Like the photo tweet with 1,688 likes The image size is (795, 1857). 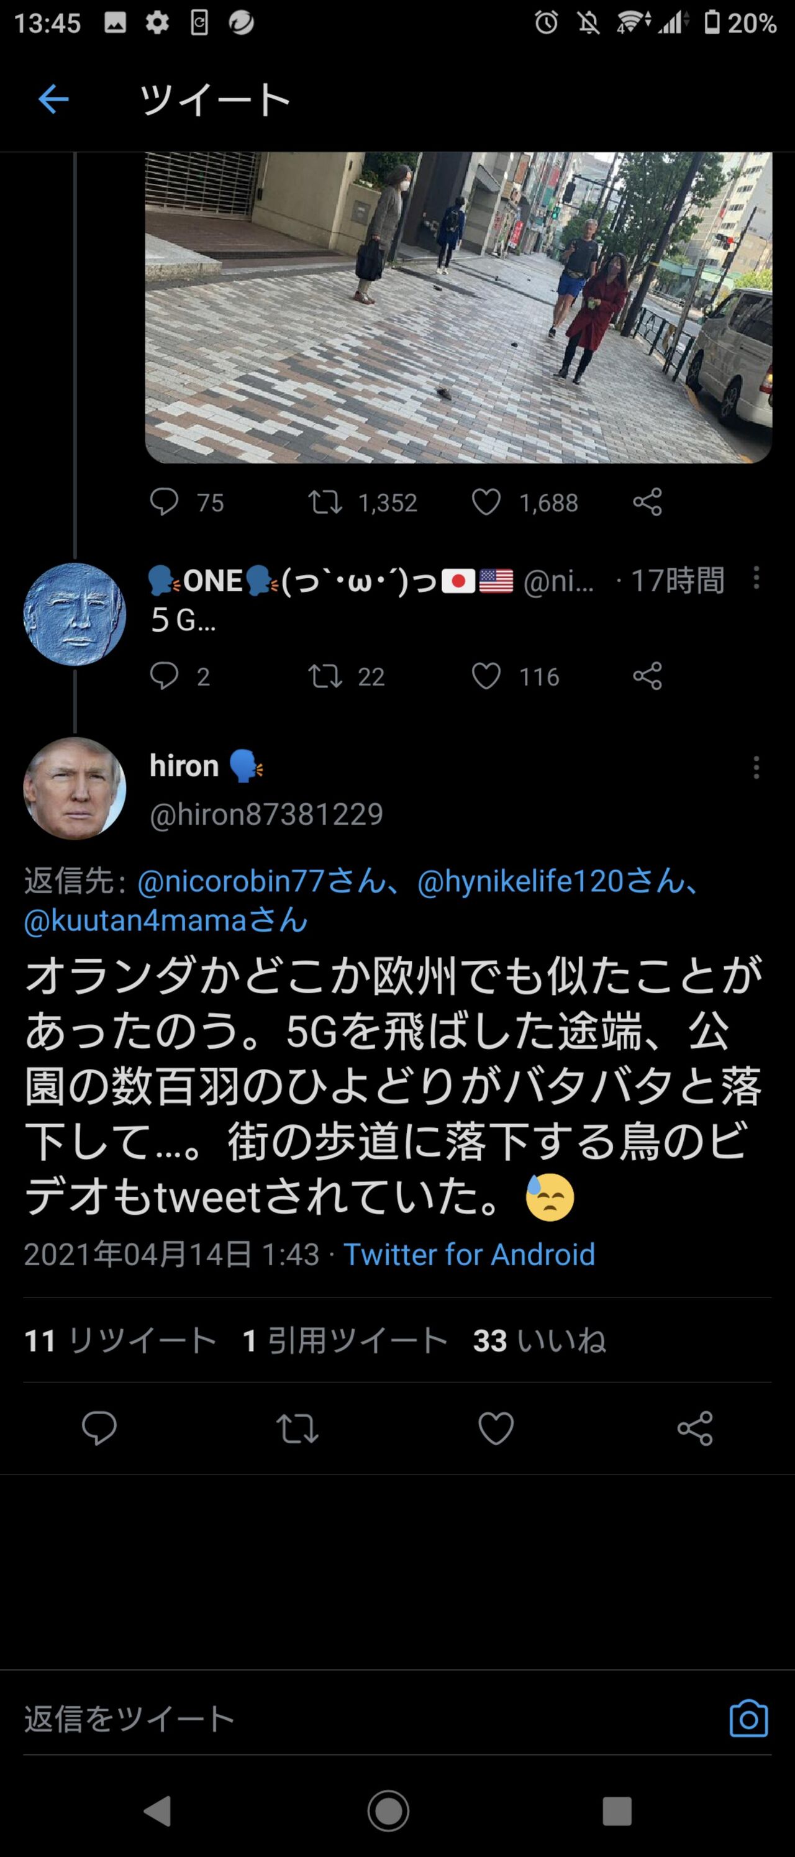pyautogui.click(x=486, y=502)
